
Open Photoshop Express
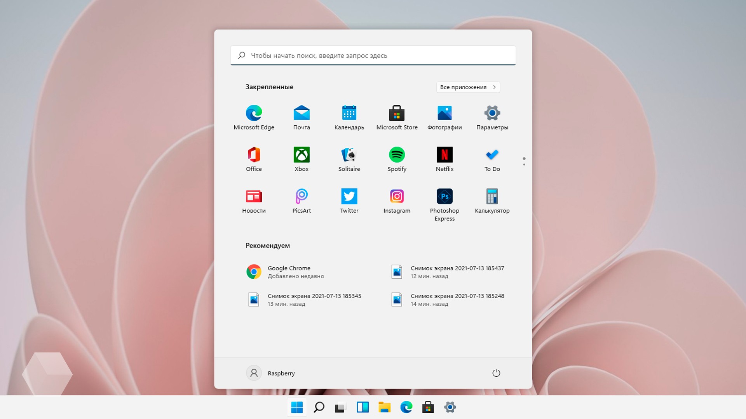pyautogui.click(x=444, y=205)
